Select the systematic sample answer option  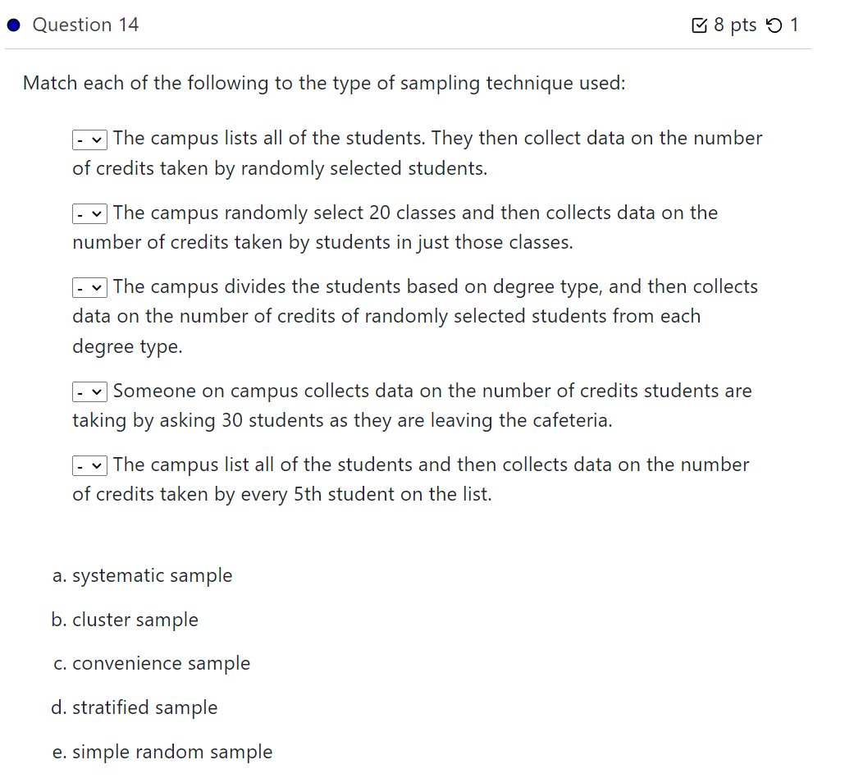pos(142,575)
